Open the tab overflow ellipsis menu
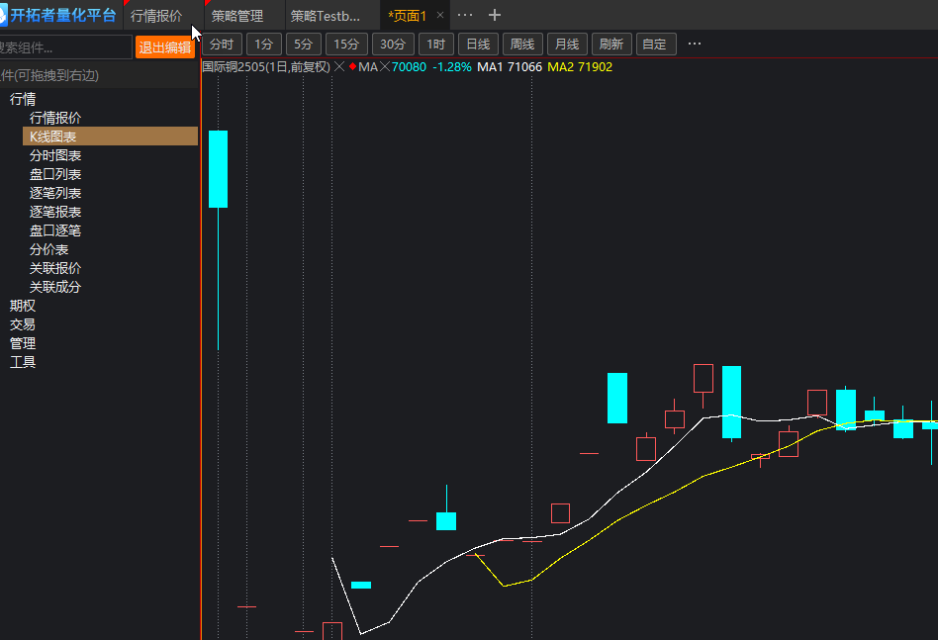The image size is (938, 640). click(x=465, y=15)
